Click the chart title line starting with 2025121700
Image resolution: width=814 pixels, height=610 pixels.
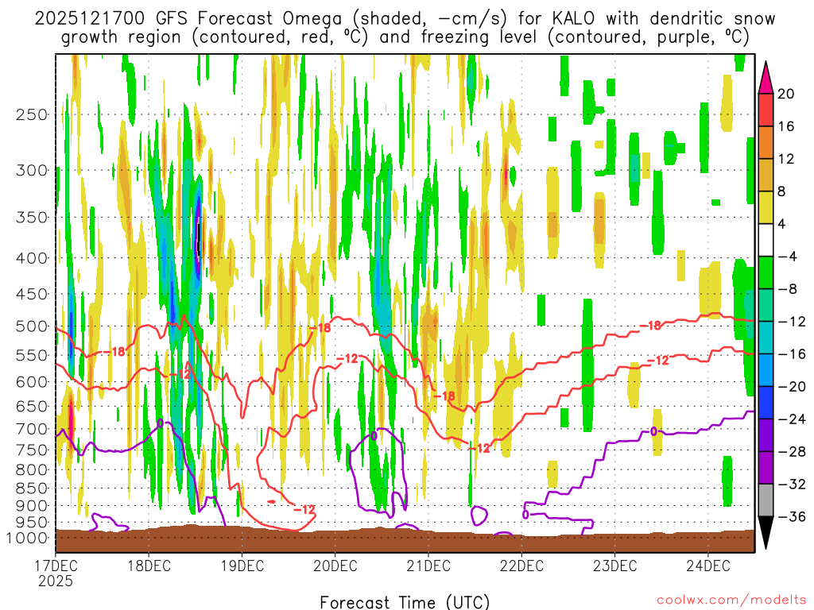point(405,19)
